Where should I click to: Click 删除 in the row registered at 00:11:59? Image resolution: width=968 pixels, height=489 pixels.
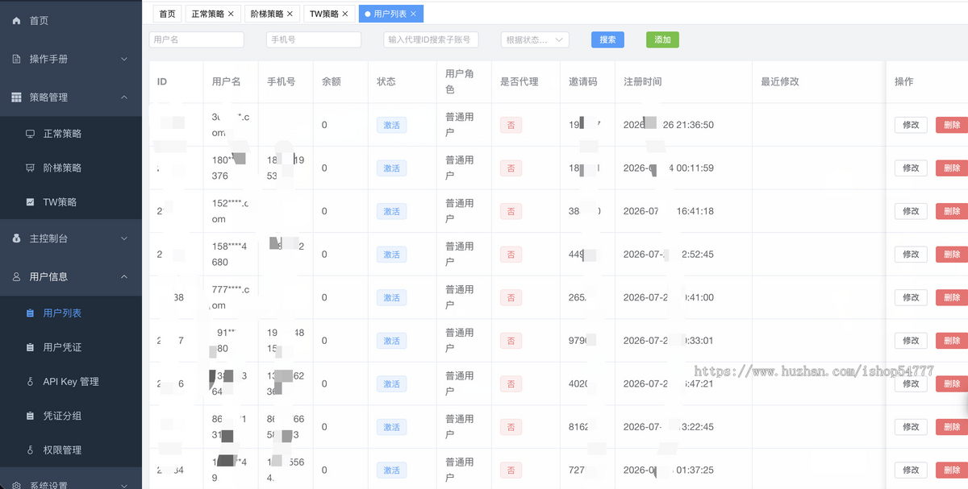coord(951,168)
